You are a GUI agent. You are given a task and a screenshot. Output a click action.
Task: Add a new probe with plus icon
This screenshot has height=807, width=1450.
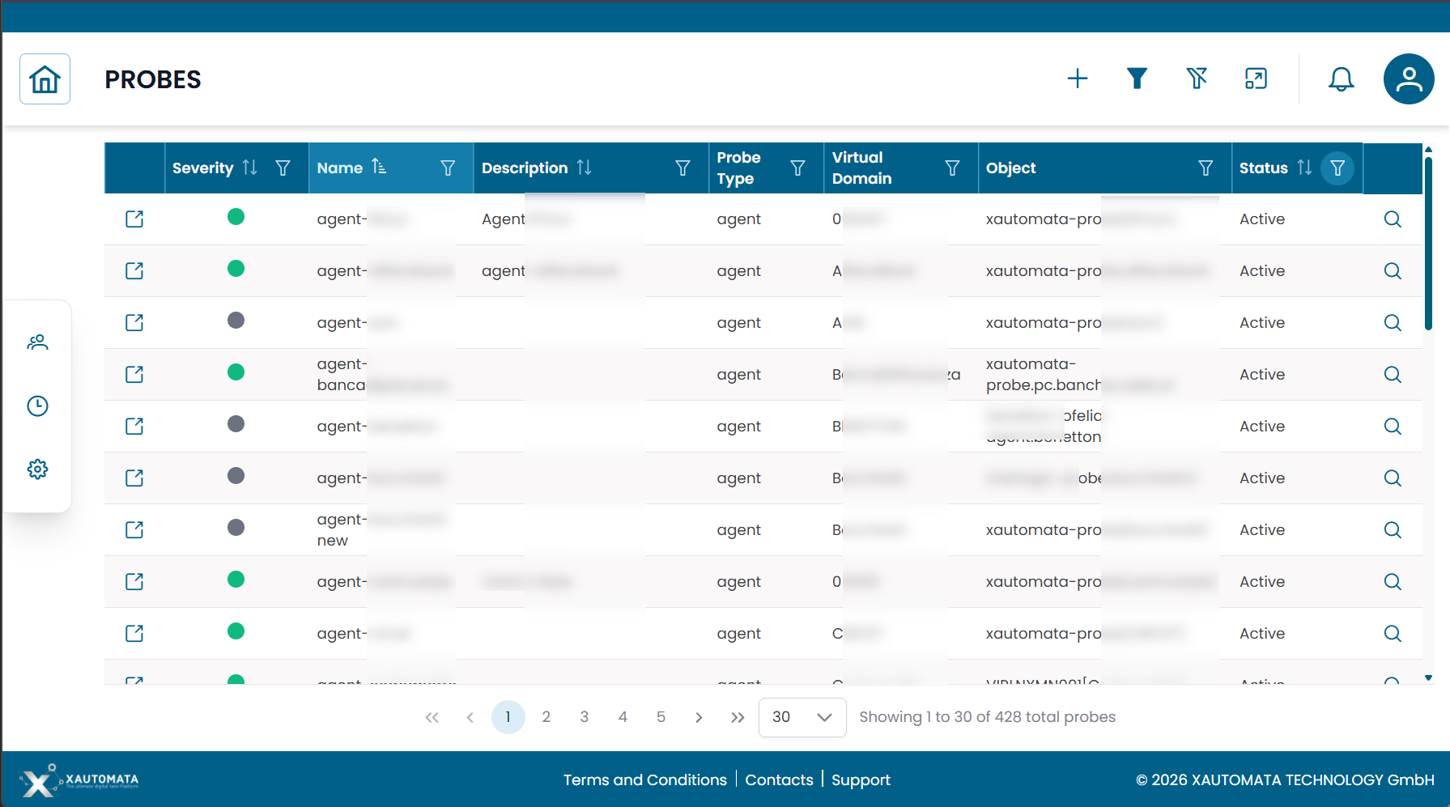click(x=1077, y=79)
